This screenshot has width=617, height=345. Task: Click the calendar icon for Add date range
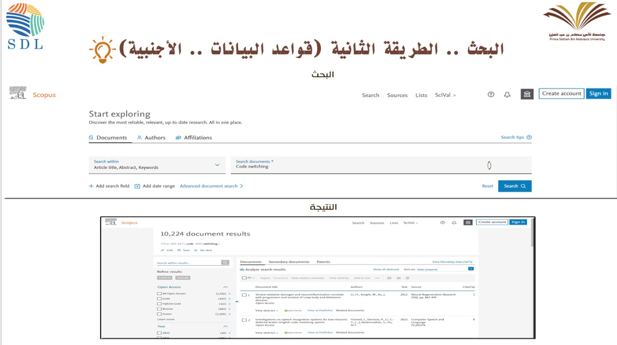[137, 186]
